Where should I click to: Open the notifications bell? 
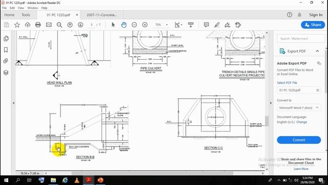click(x=299, y=15)
